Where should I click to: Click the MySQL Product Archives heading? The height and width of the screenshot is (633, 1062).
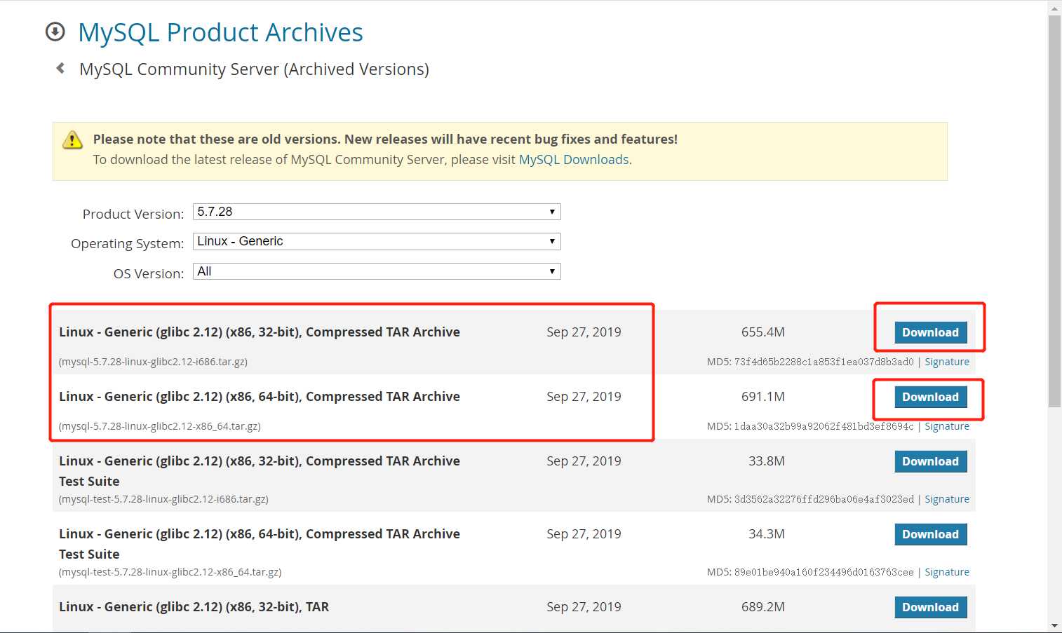[x=220, y=33]
